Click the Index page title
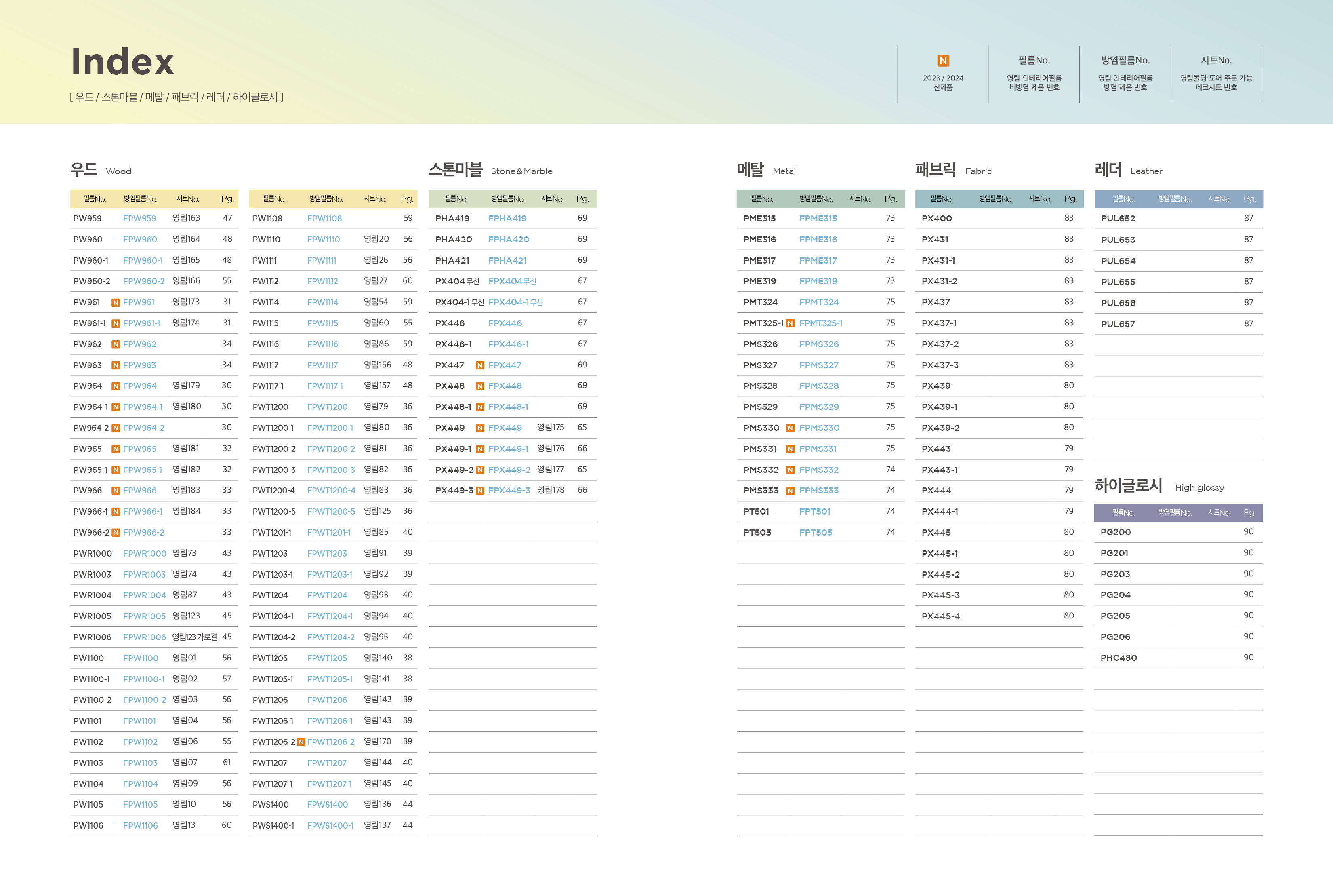 (x=123, y=62)
